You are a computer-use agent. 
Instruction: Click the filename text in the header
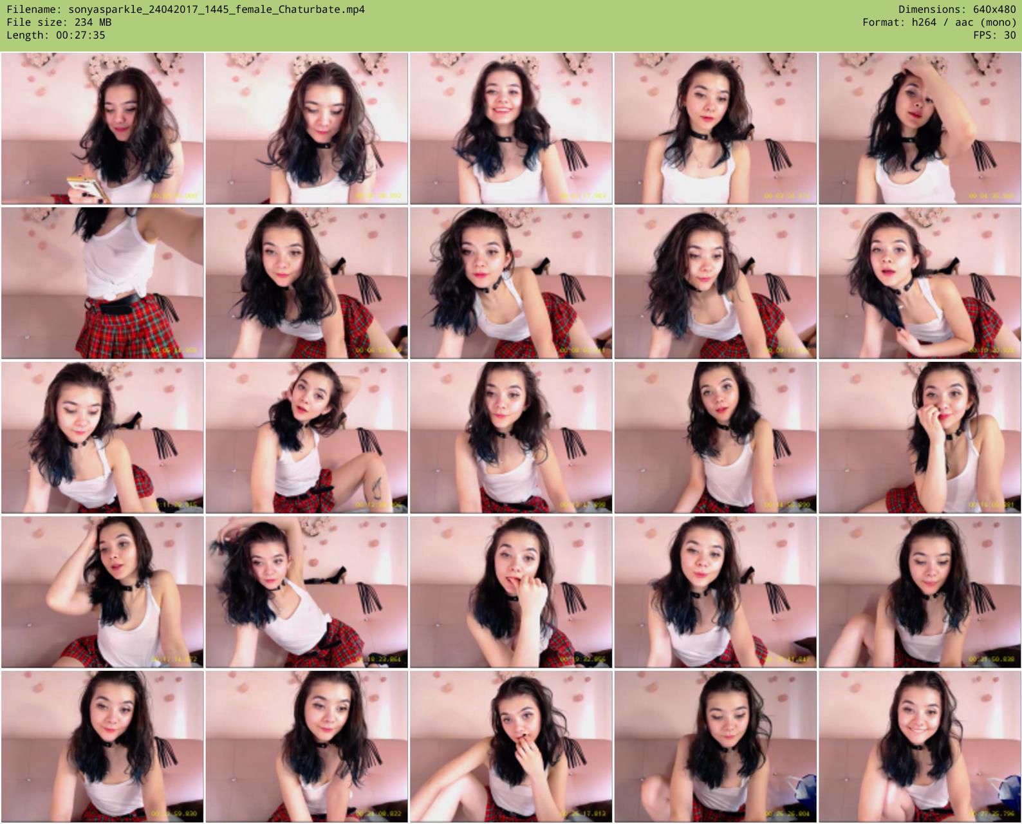pos(185,10)
